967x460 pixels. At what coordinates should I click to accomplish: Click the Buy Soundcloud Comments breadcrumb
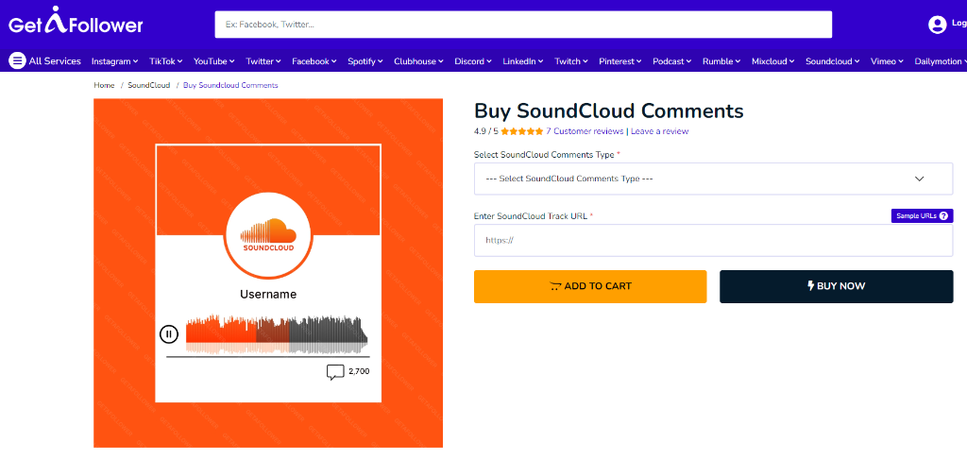coord(230,85)
